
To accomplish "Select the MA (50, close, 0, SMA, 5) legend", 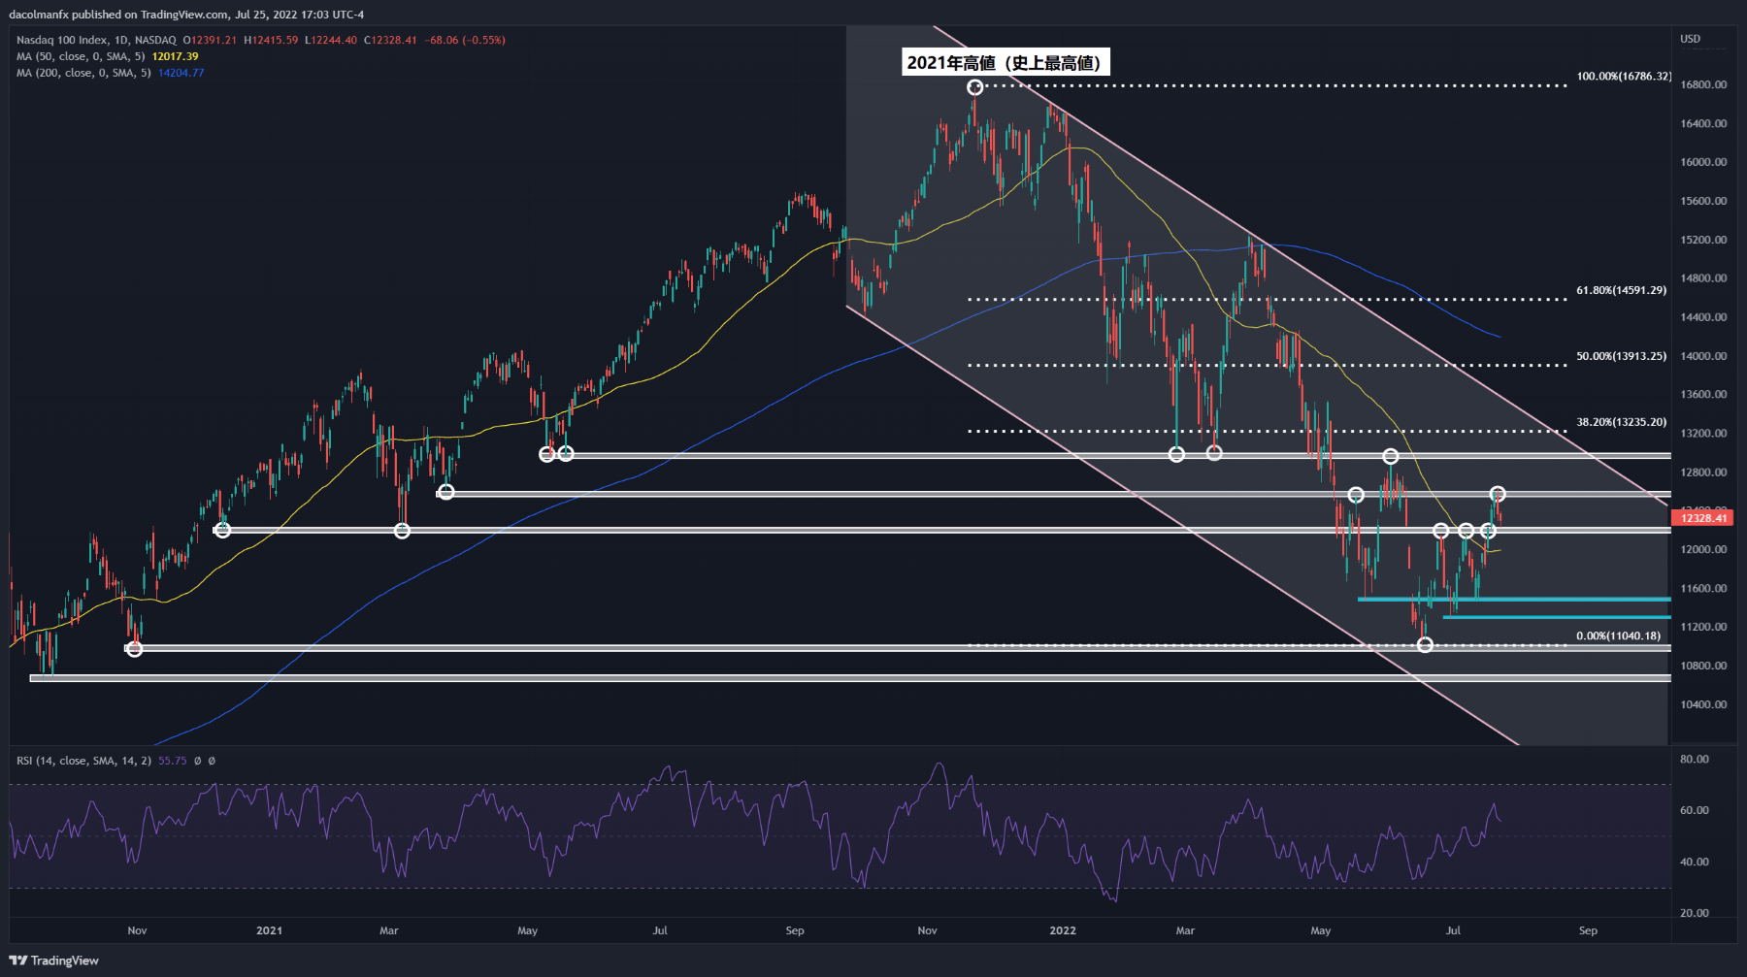I will (x=82, y=56).
